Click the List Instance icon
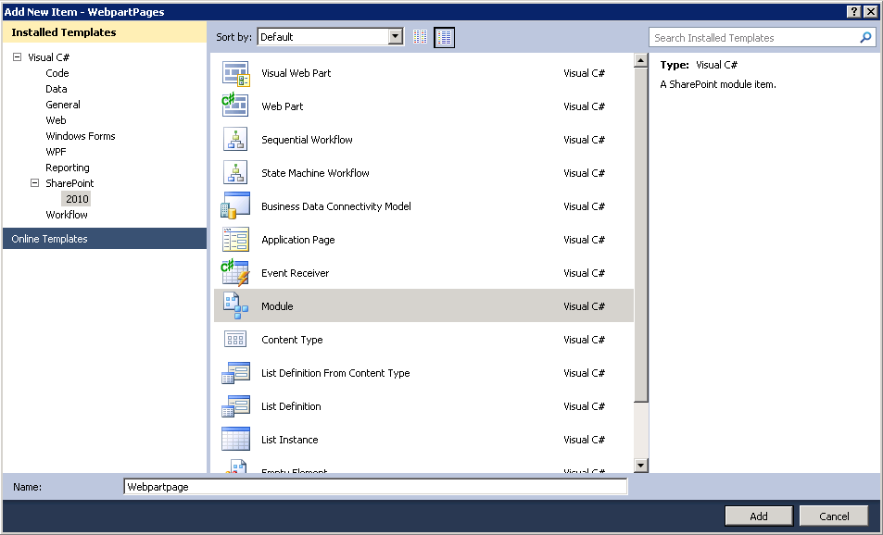883x535 pixels. pos(235,440)
